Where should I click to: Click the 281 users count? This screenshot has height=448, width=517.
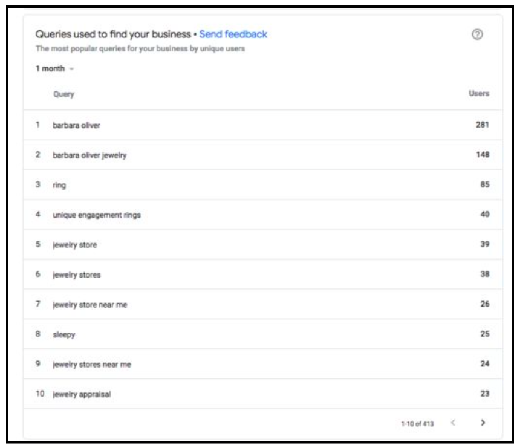(482, 125)
